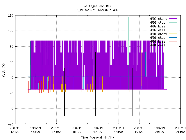Click the 'NPD2 bias' legend label
The image size is (186, 140).
pyautogui.click(x=157, y=26)
